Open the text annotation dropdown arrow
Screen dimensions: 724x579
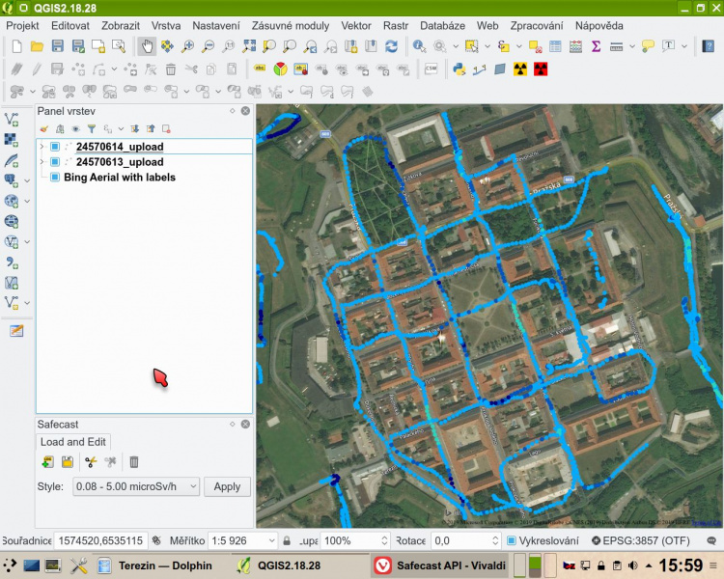pos(683,46)
